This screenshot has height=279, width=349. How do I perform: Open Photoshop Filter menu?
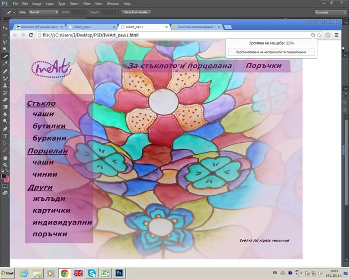pyautogui.click(x=87, y=4)
